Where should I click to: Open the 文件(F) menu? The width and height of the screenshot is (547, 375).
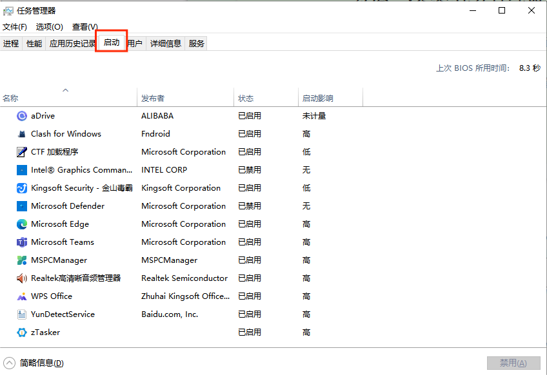15,26
